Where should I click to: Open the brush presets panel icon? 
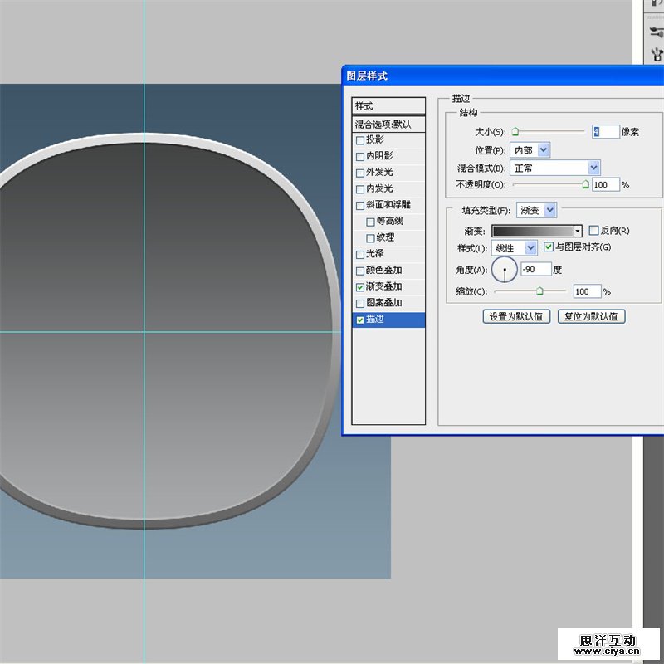click(x=655, y=30)
